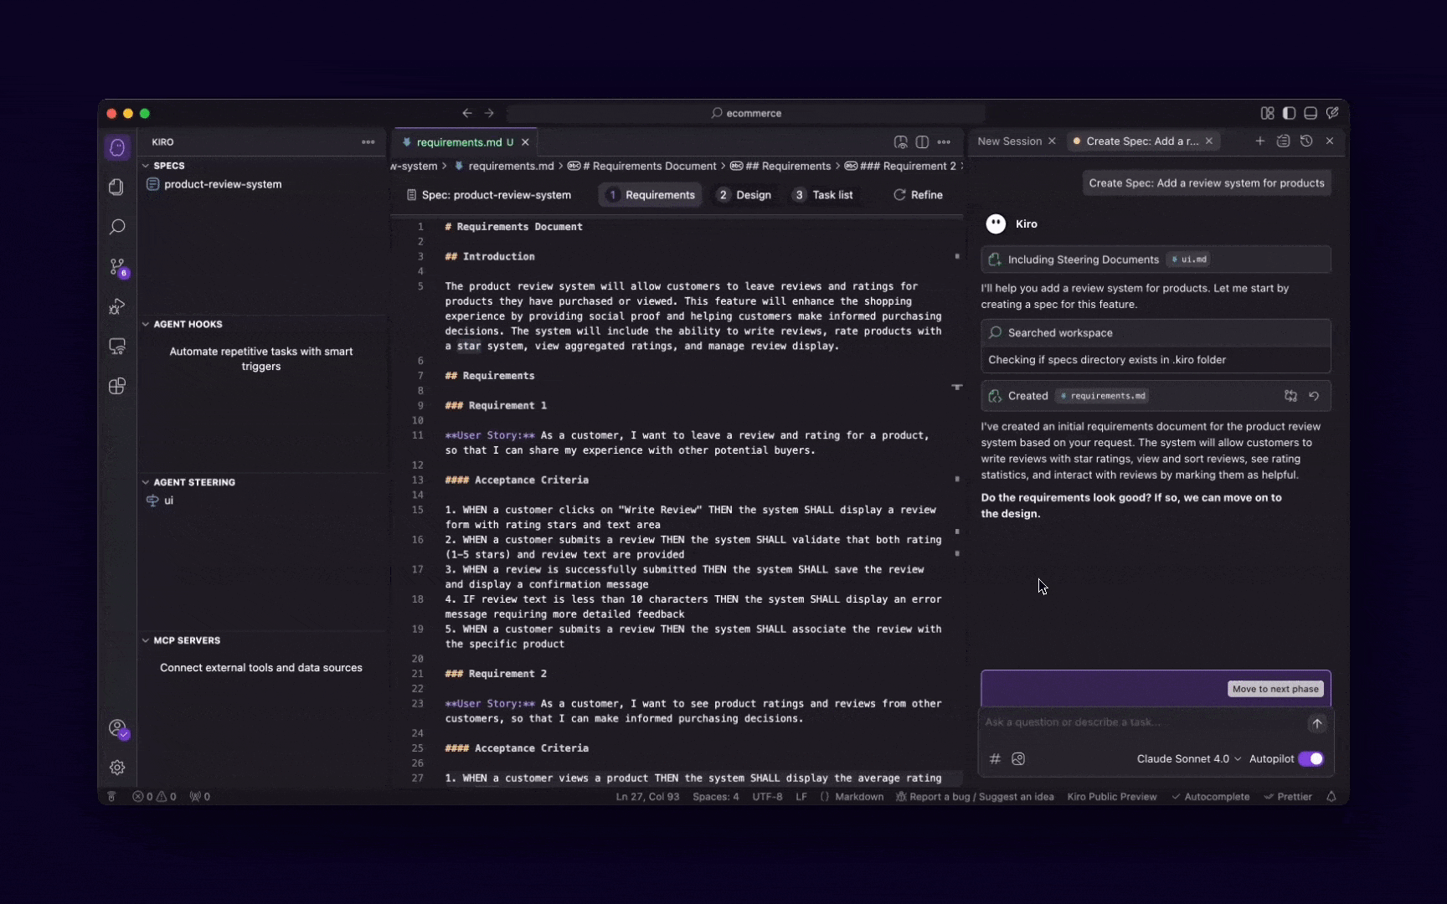1447x904 pixels.
Task: Switch to the Task list phase tab
Action: point(823,194)
